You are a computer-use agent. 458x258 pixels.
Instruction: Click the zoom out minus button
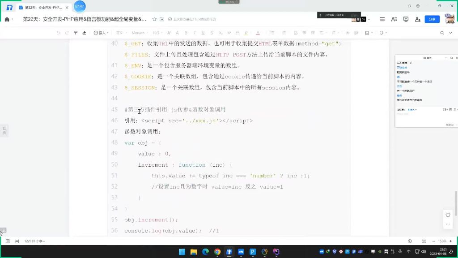(x=433, y=241)
